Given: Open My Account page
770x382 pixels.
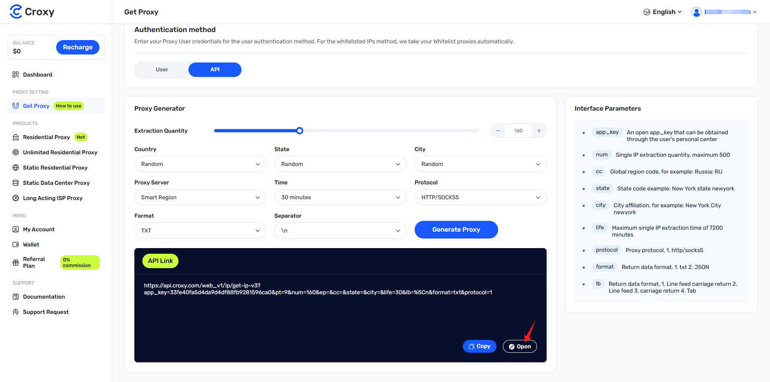Looking at the screenshot, I should point(39,229).
